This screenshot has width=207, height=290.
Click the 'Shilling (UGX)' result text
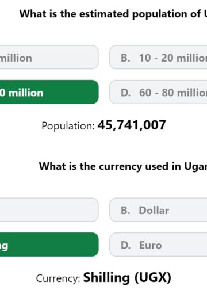[127, 278]
